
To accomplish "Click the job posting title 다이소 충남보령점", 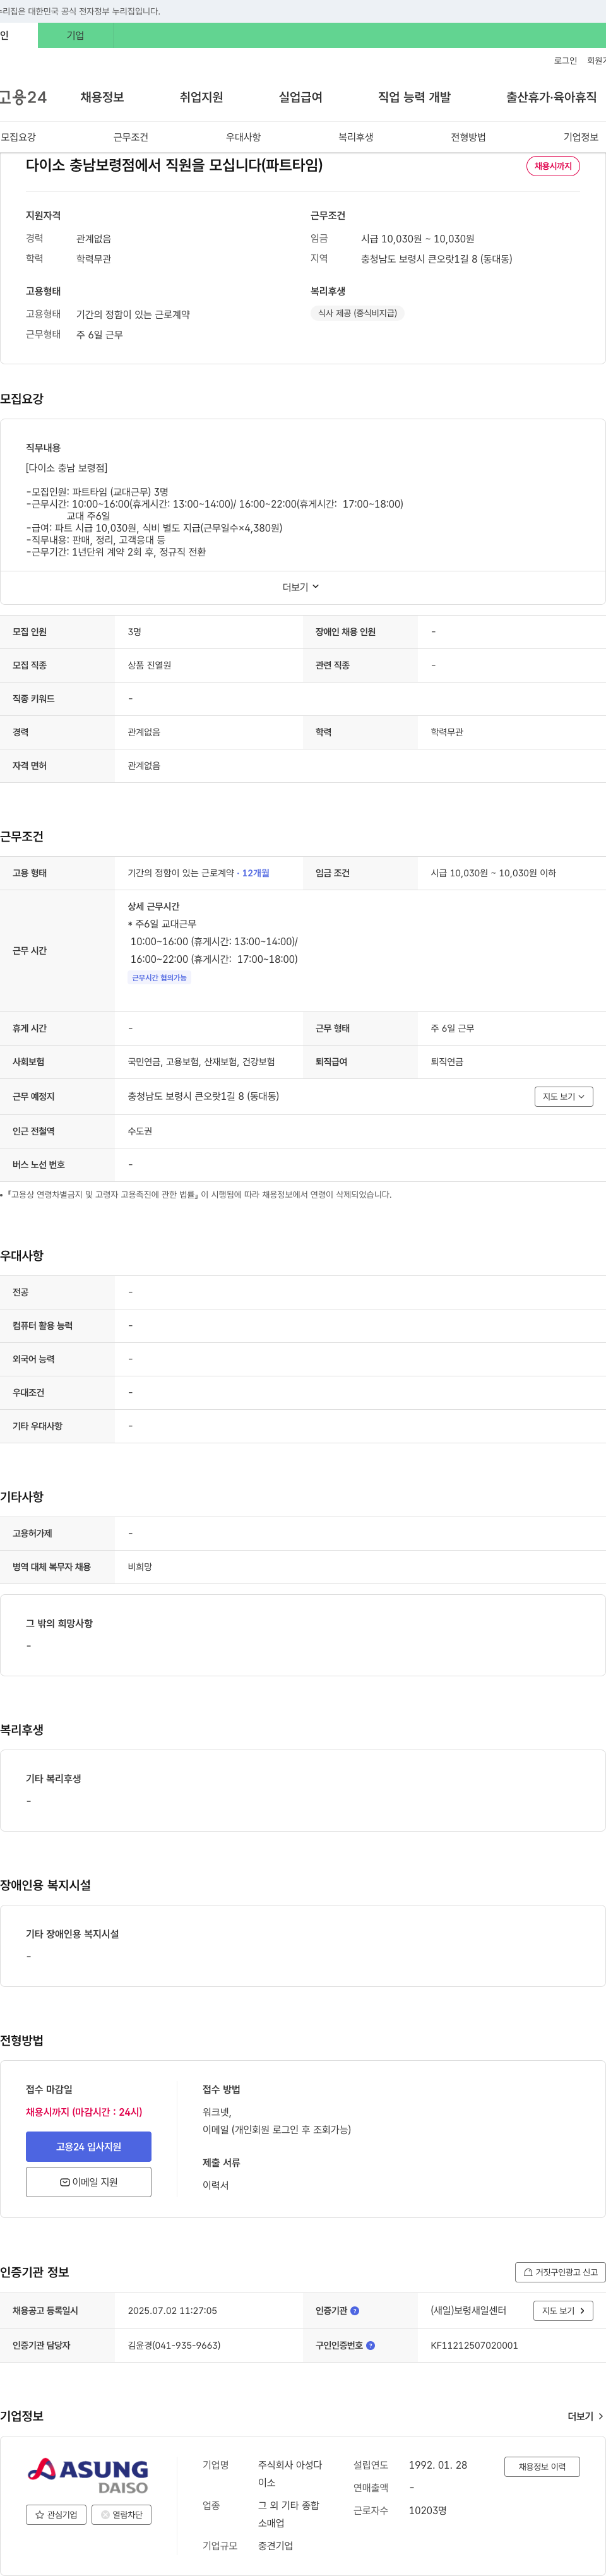I will coord(174,165).
